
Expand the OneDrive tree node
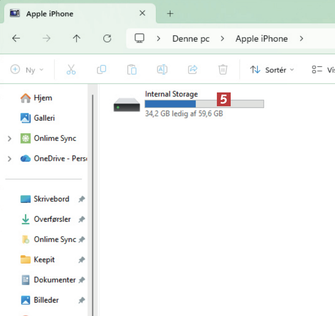coord(9,159)
